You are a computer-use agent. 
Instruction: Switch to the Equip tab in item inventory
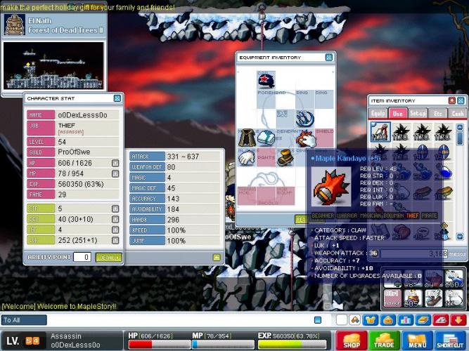378,114
